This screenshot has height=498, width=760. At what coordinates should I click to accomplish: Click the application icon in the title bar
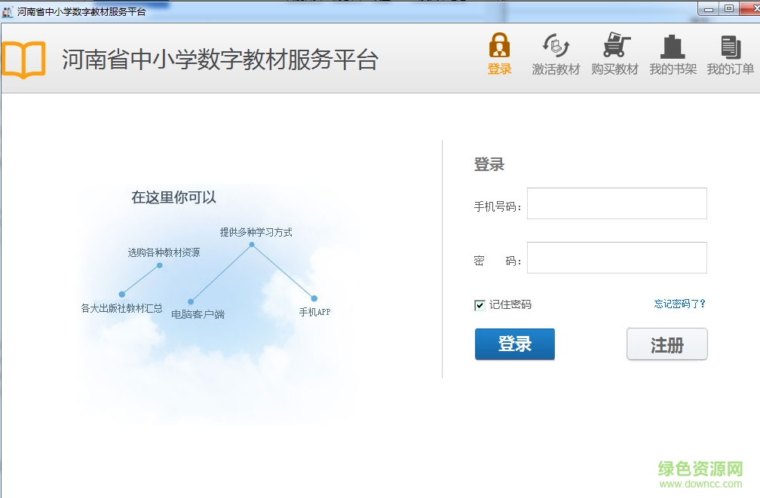pos(8,11)
